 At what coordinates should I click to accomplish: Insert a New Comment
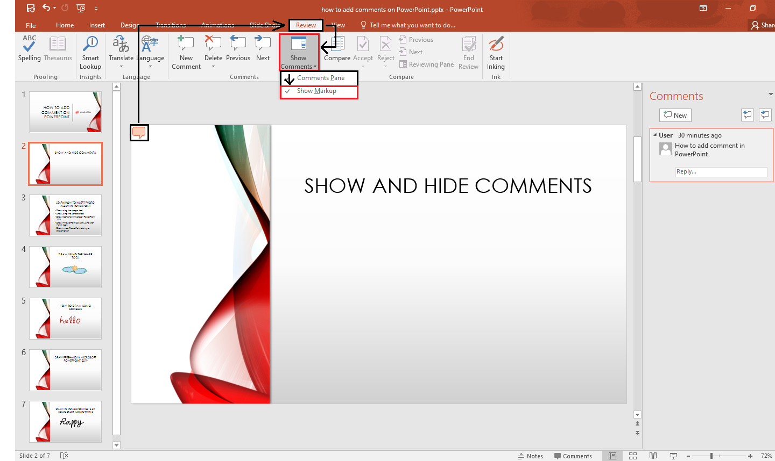[x=186, y=51]
